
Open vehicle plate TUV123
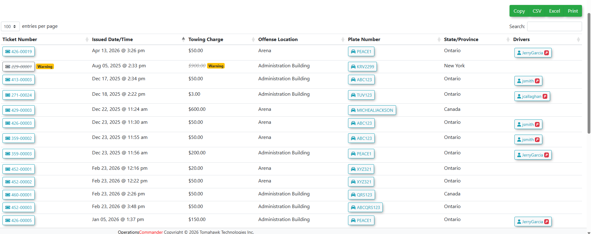(361, 95)
